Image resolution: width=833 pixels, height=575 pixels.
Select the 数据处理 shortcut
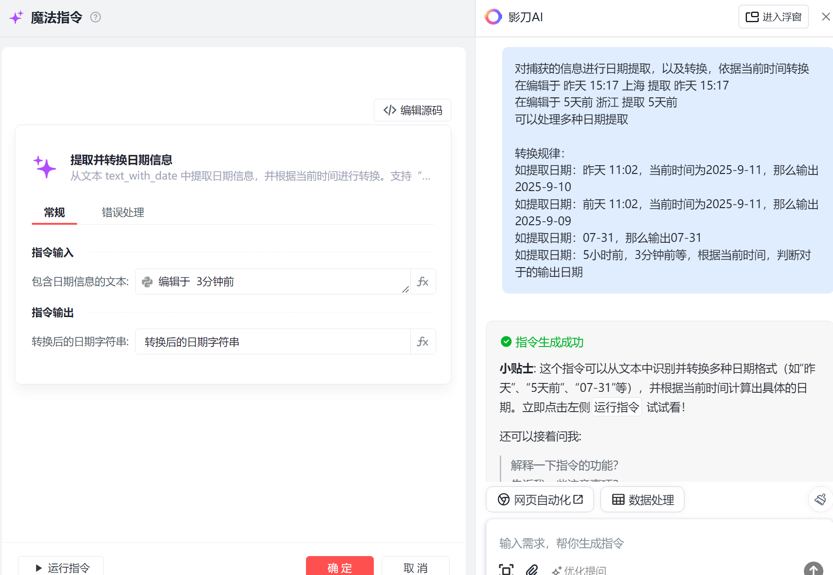642,499
